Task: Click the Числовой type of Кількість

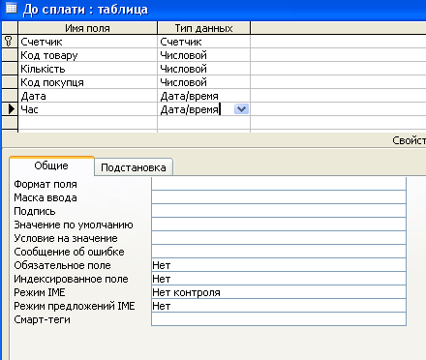Action: pyautogui.click(x=203, y=69)
